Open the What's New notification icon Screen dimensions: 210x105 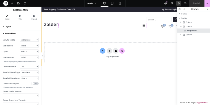[x=166, y=3]
